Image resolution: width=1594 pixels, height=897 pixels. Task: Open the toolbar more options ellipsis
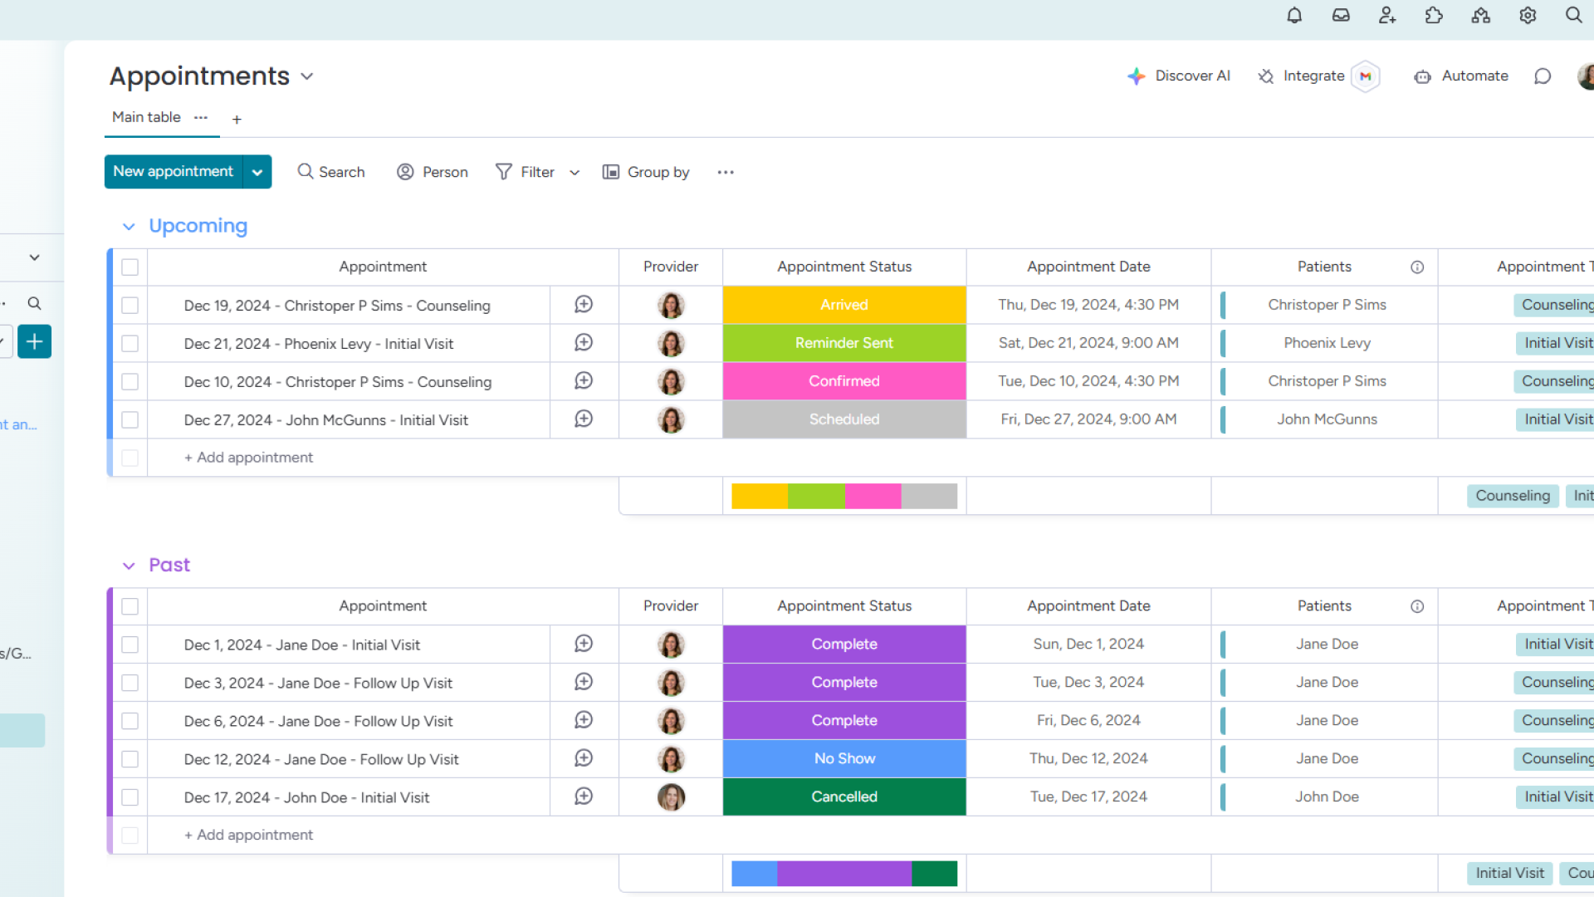point(726,172)
